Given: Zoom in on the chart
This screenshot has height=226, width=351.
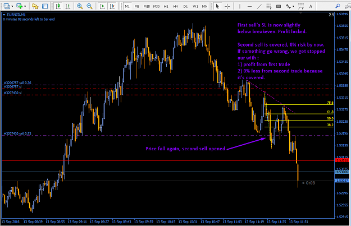Looking at the screenshot, I should (80, 6).
